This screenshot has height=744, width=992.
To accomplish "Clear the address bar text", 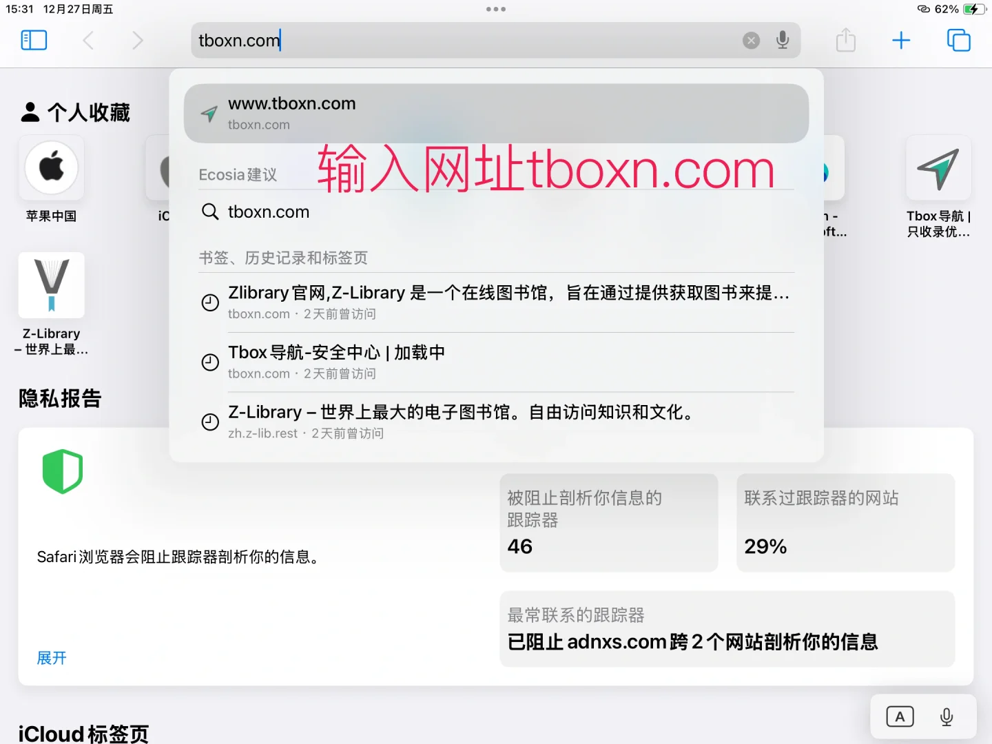I will tap(751, 41).
